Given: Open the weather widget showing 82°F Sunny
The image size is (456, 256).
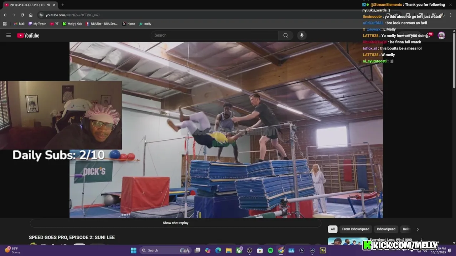Looking at the screenshot, I should (x=12, y=250).
